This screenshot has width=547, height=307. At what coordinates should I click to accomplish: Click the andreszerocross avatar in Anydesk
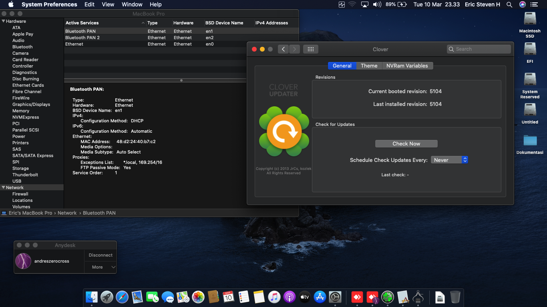[23, 261]
